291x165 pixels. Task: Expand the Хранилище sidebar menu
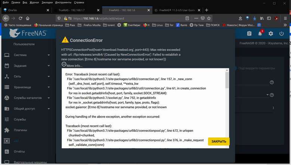tap(28, 87)
